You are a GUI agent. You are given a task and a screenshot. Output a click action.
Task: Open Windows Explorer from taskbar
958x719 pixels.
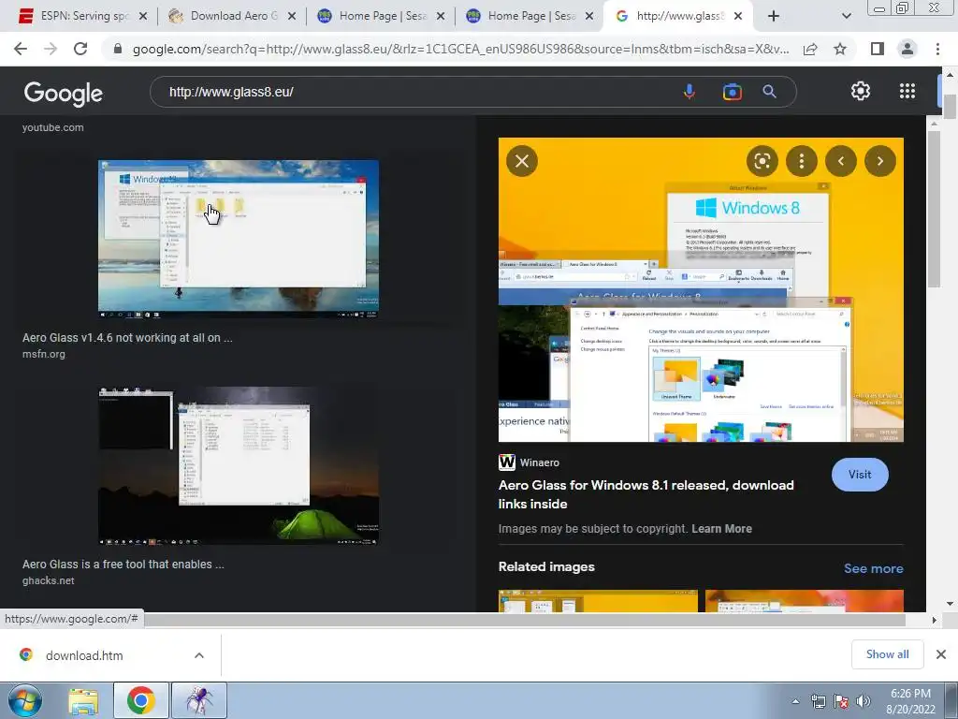coord(83,700)
